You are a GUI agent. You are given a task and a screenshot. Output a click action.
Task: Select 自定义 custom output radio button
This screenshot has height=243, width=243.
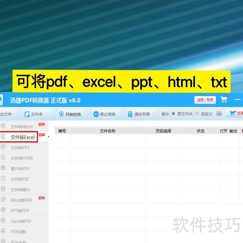click(197, 114)
